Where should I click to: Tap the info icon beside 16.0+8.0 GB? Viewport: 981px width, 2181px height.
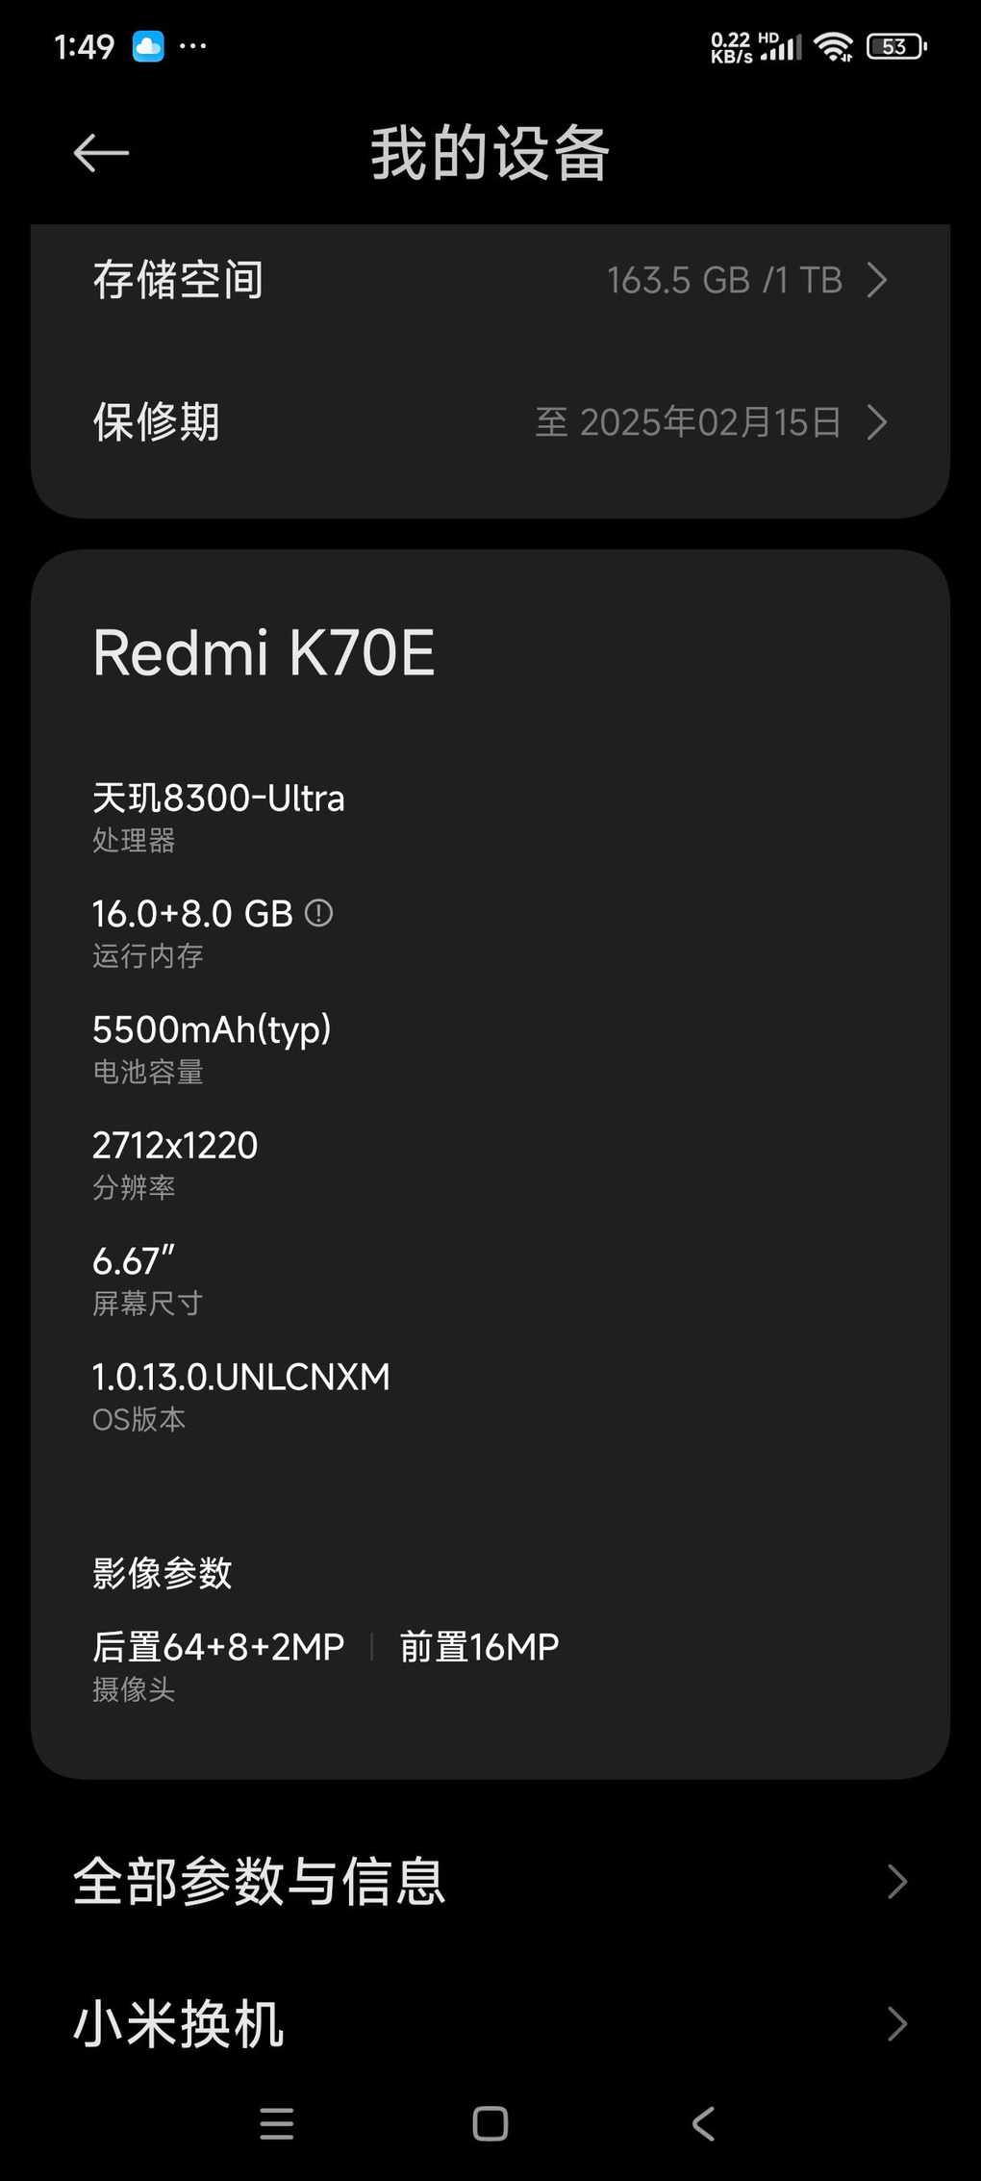click(318, 913)
